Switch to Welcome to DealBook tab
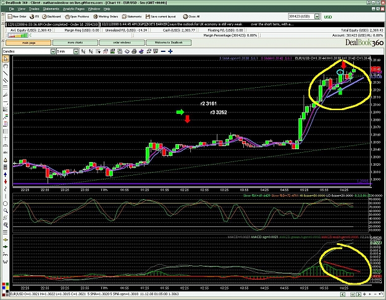The image size is (386, 300). pos(169,43)
